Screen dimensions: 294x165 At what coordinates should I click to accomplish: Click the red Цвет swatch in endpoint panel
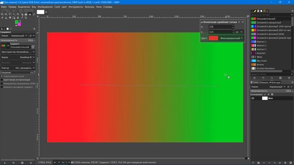(x=213, y=38)
